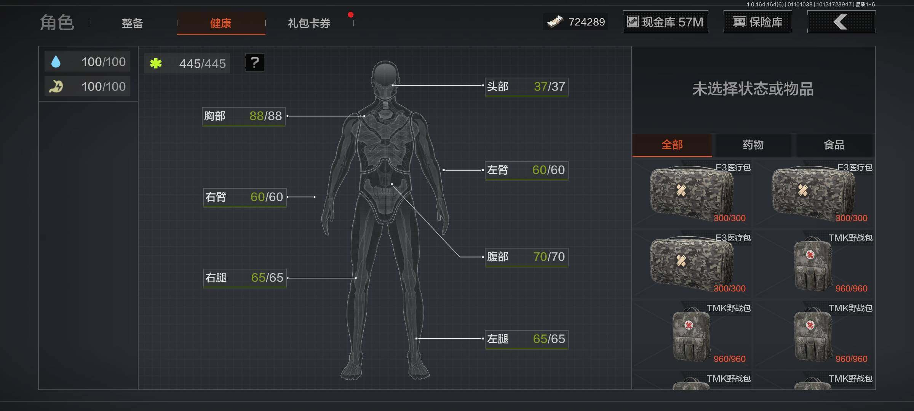Select the 胸部 chest status panel
This screenshot has width=914, height=411.
243,116
